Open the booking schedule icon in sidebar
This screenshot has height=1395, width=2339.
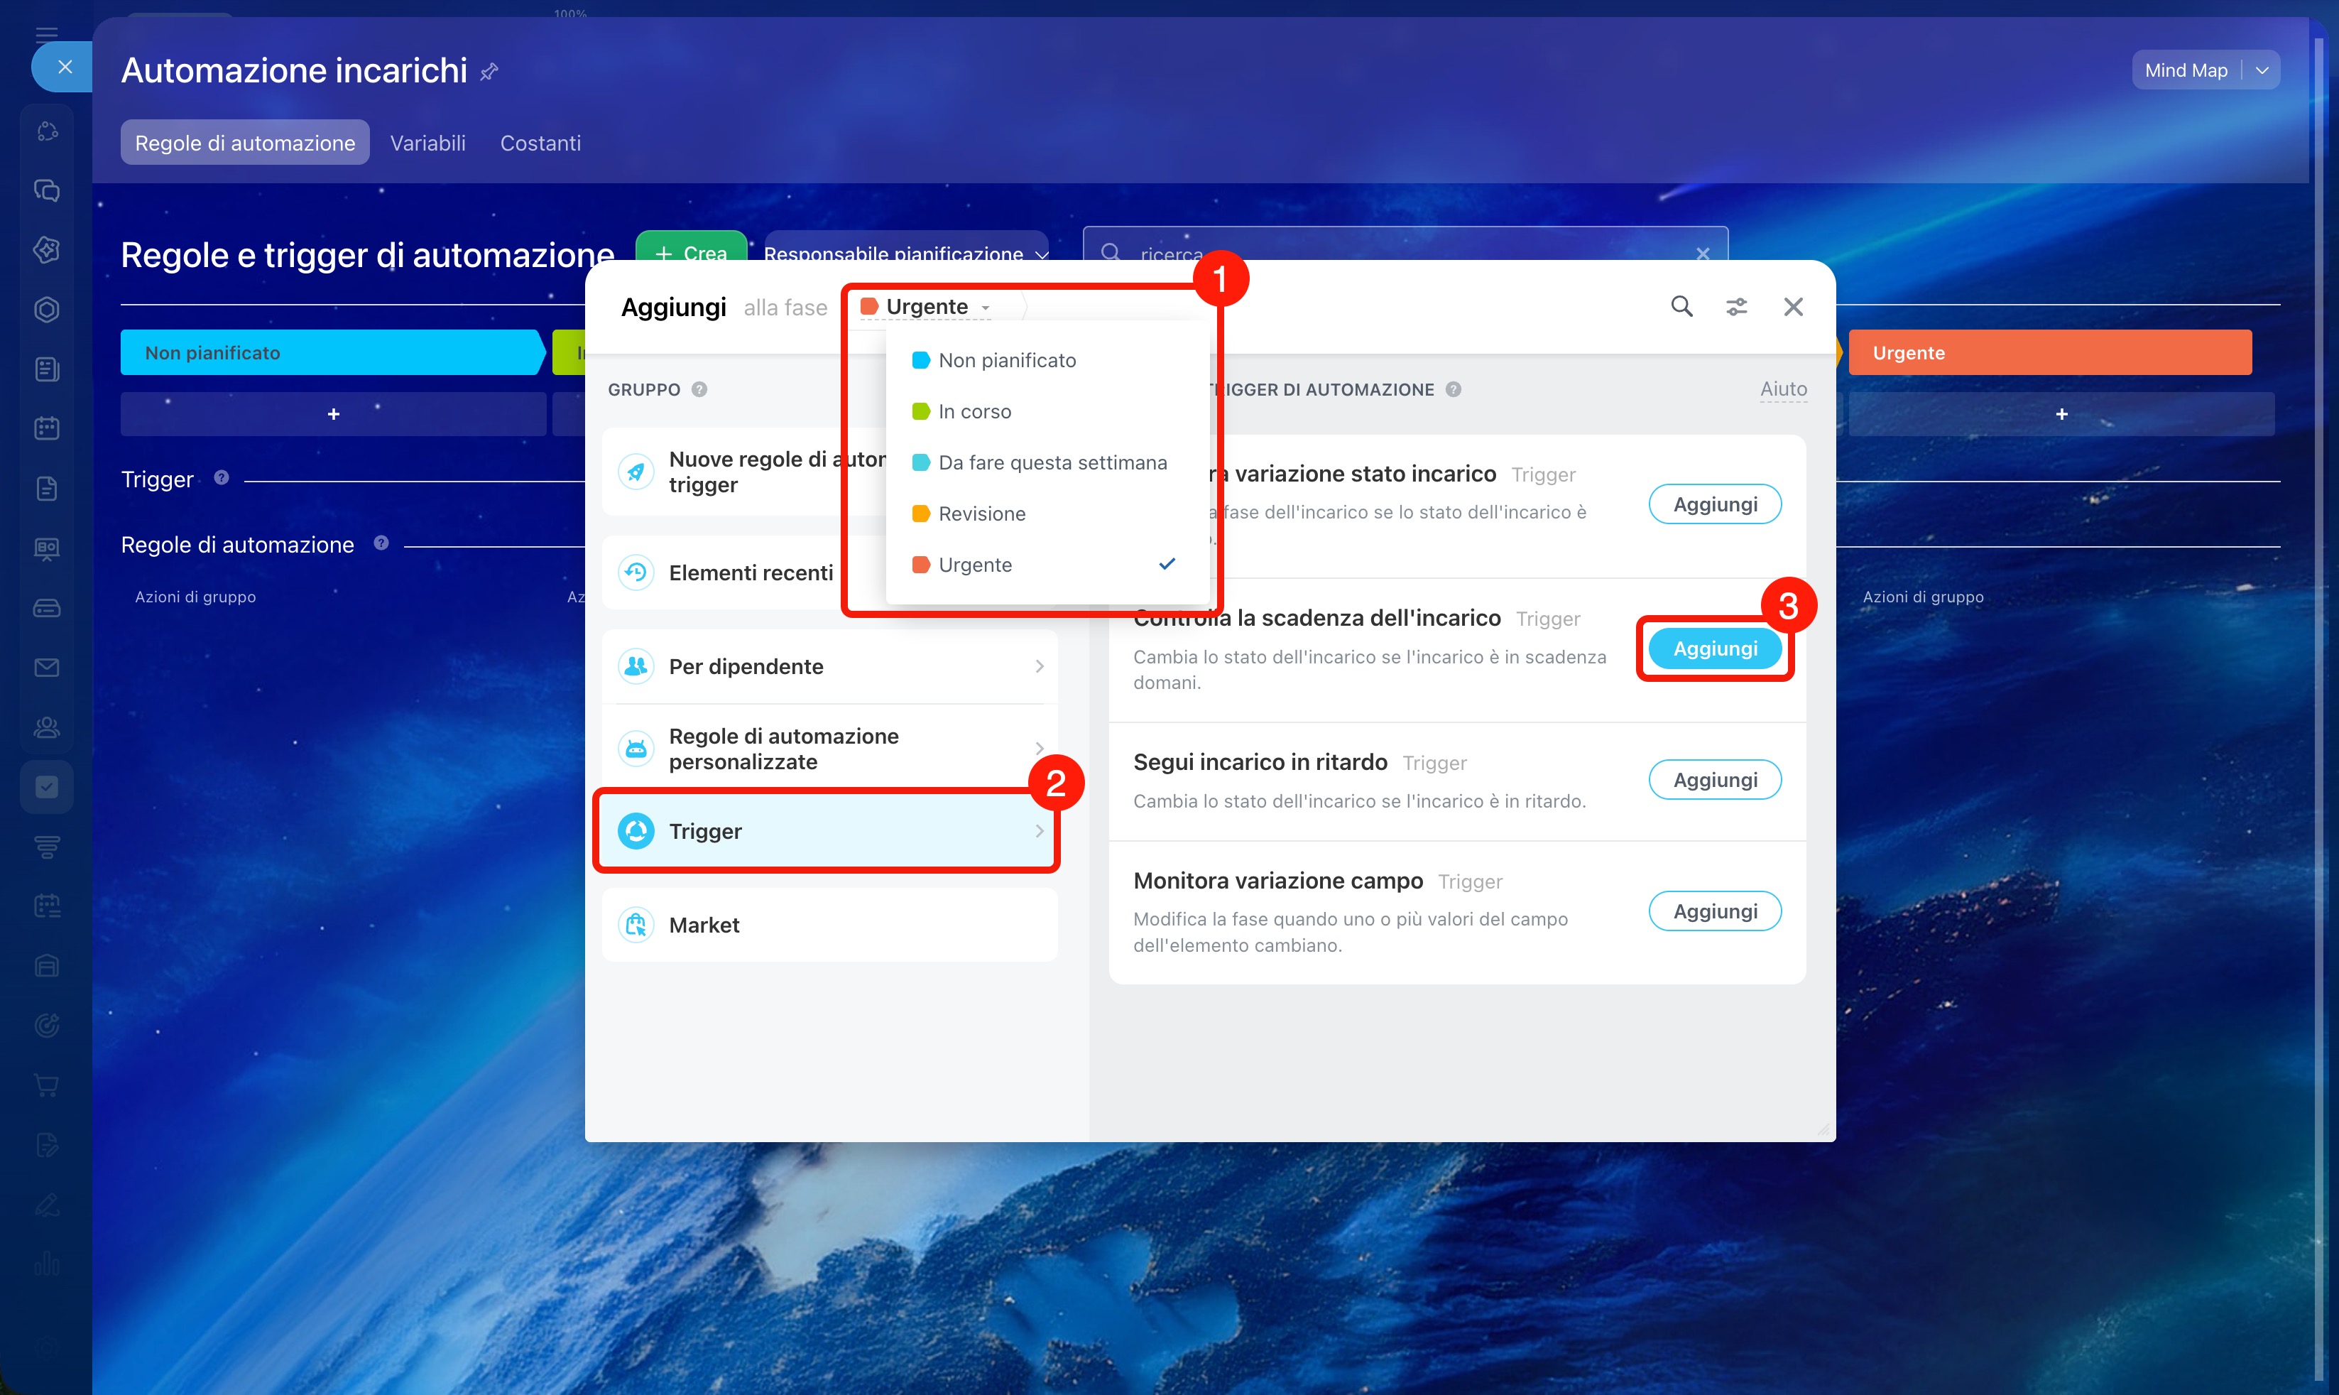pos(47,906)
